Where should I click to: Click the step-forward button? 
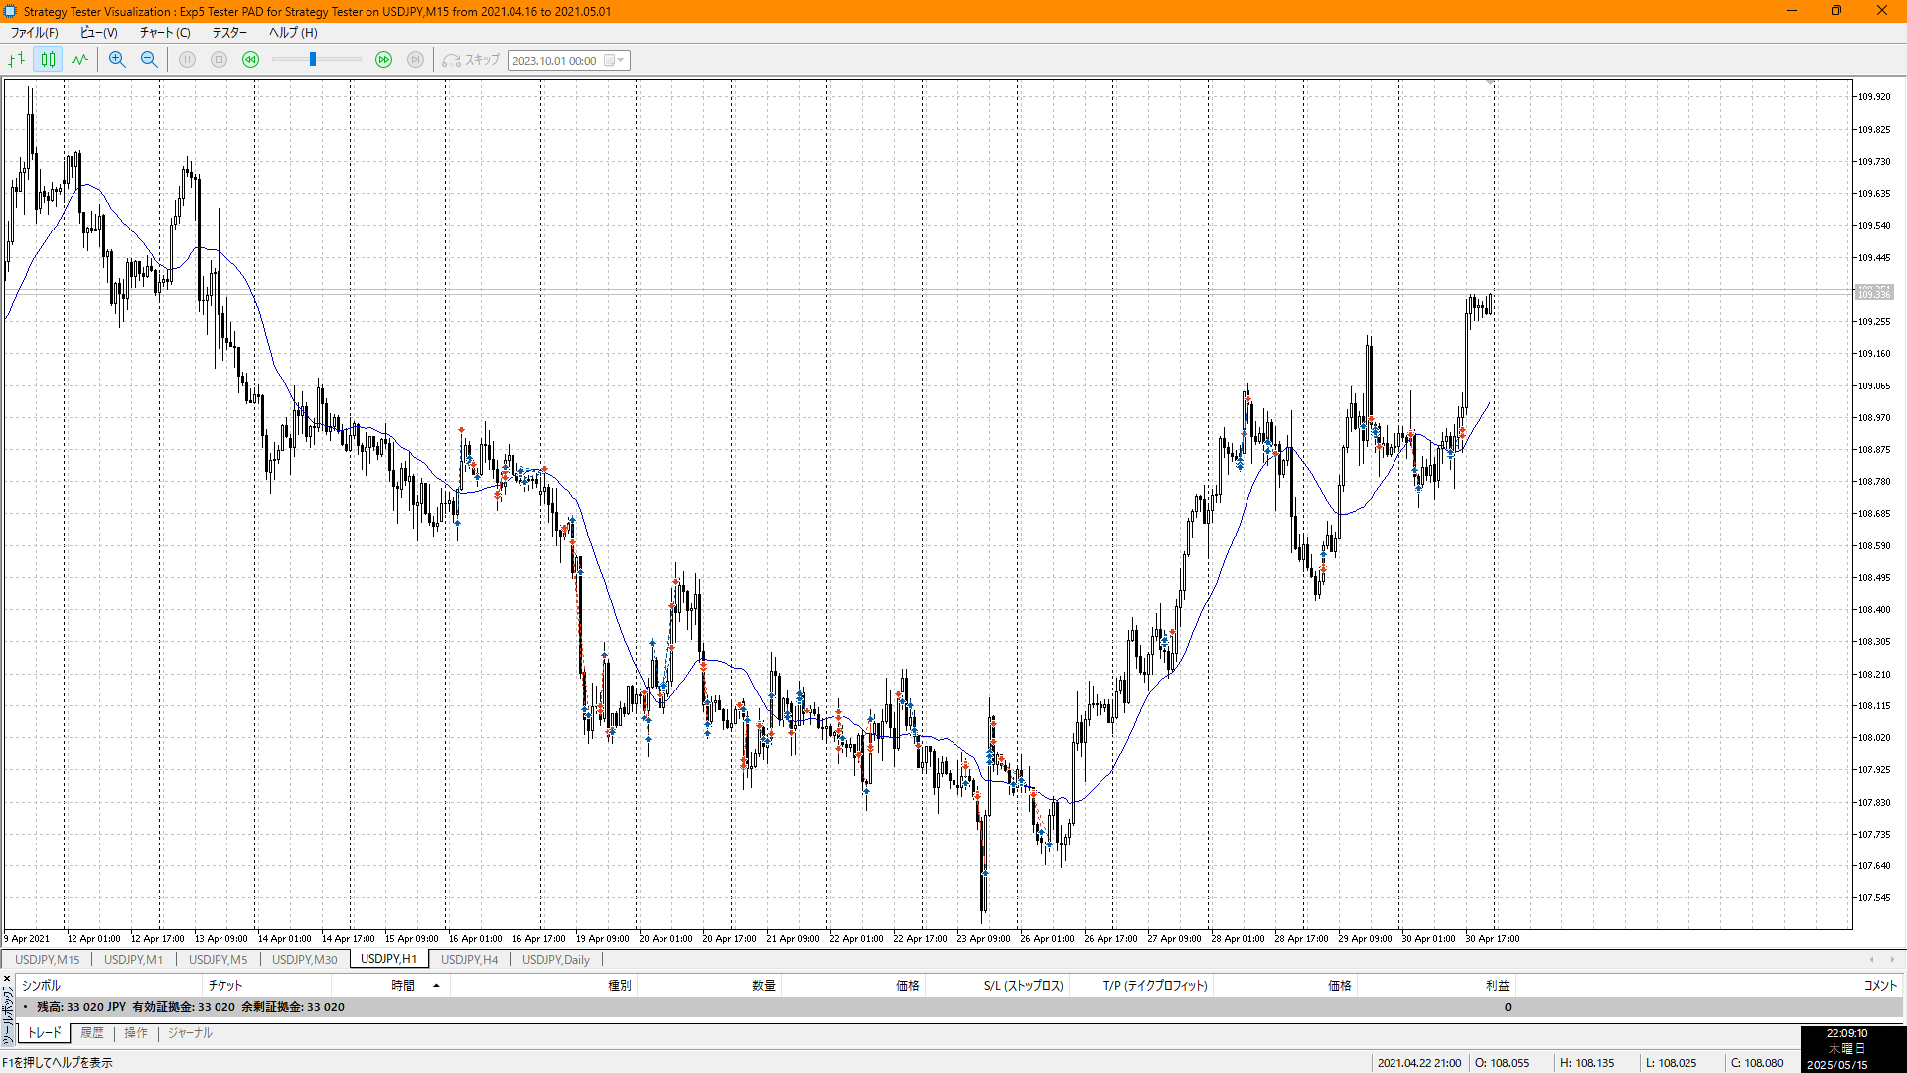click(x=416, y=60)
